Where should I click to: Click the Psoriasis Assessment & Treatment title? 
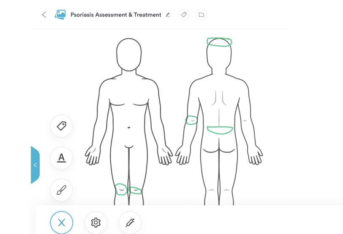(x=116, y=15)
